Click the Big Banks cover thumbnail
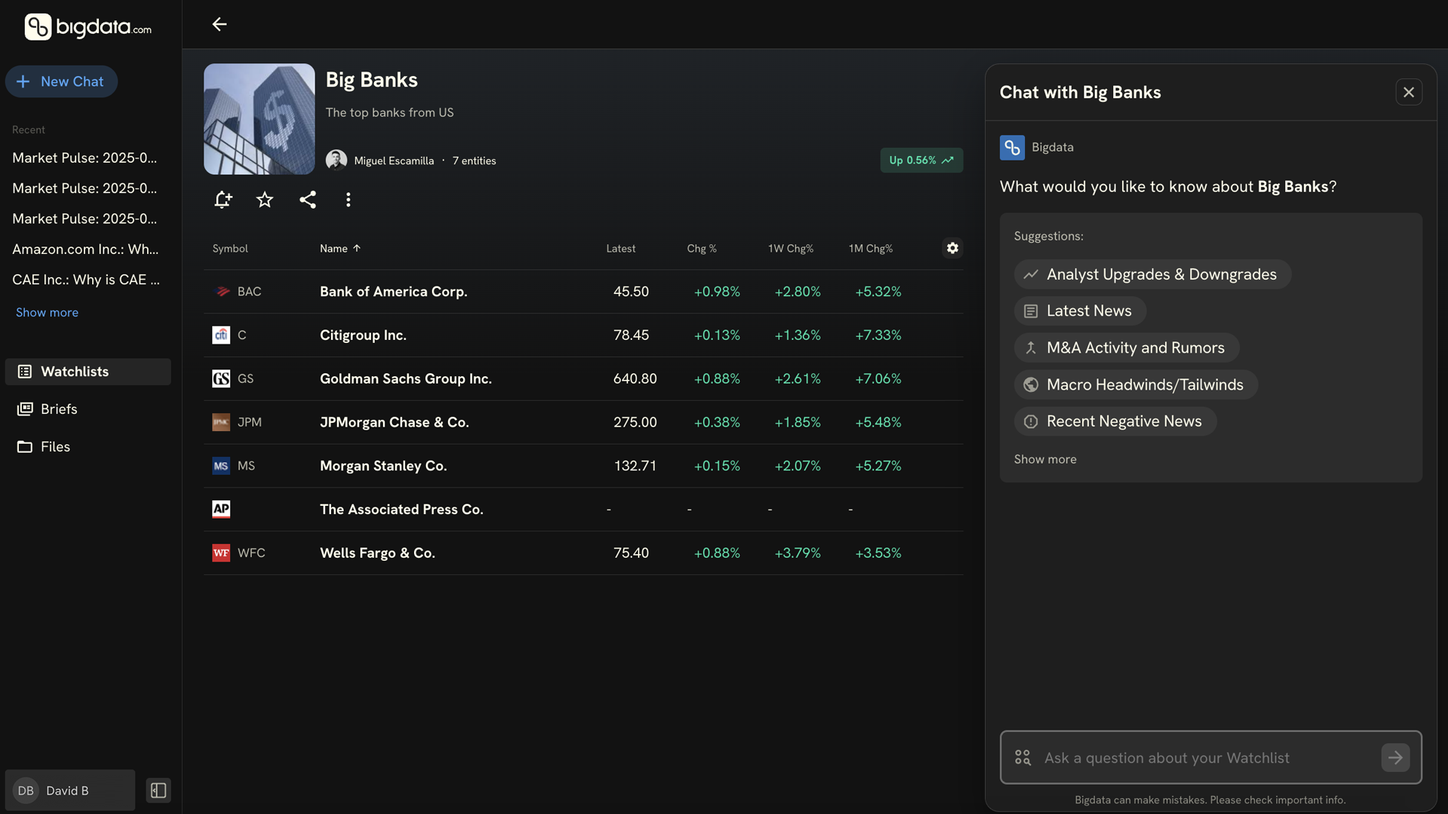 click(259, 119)
